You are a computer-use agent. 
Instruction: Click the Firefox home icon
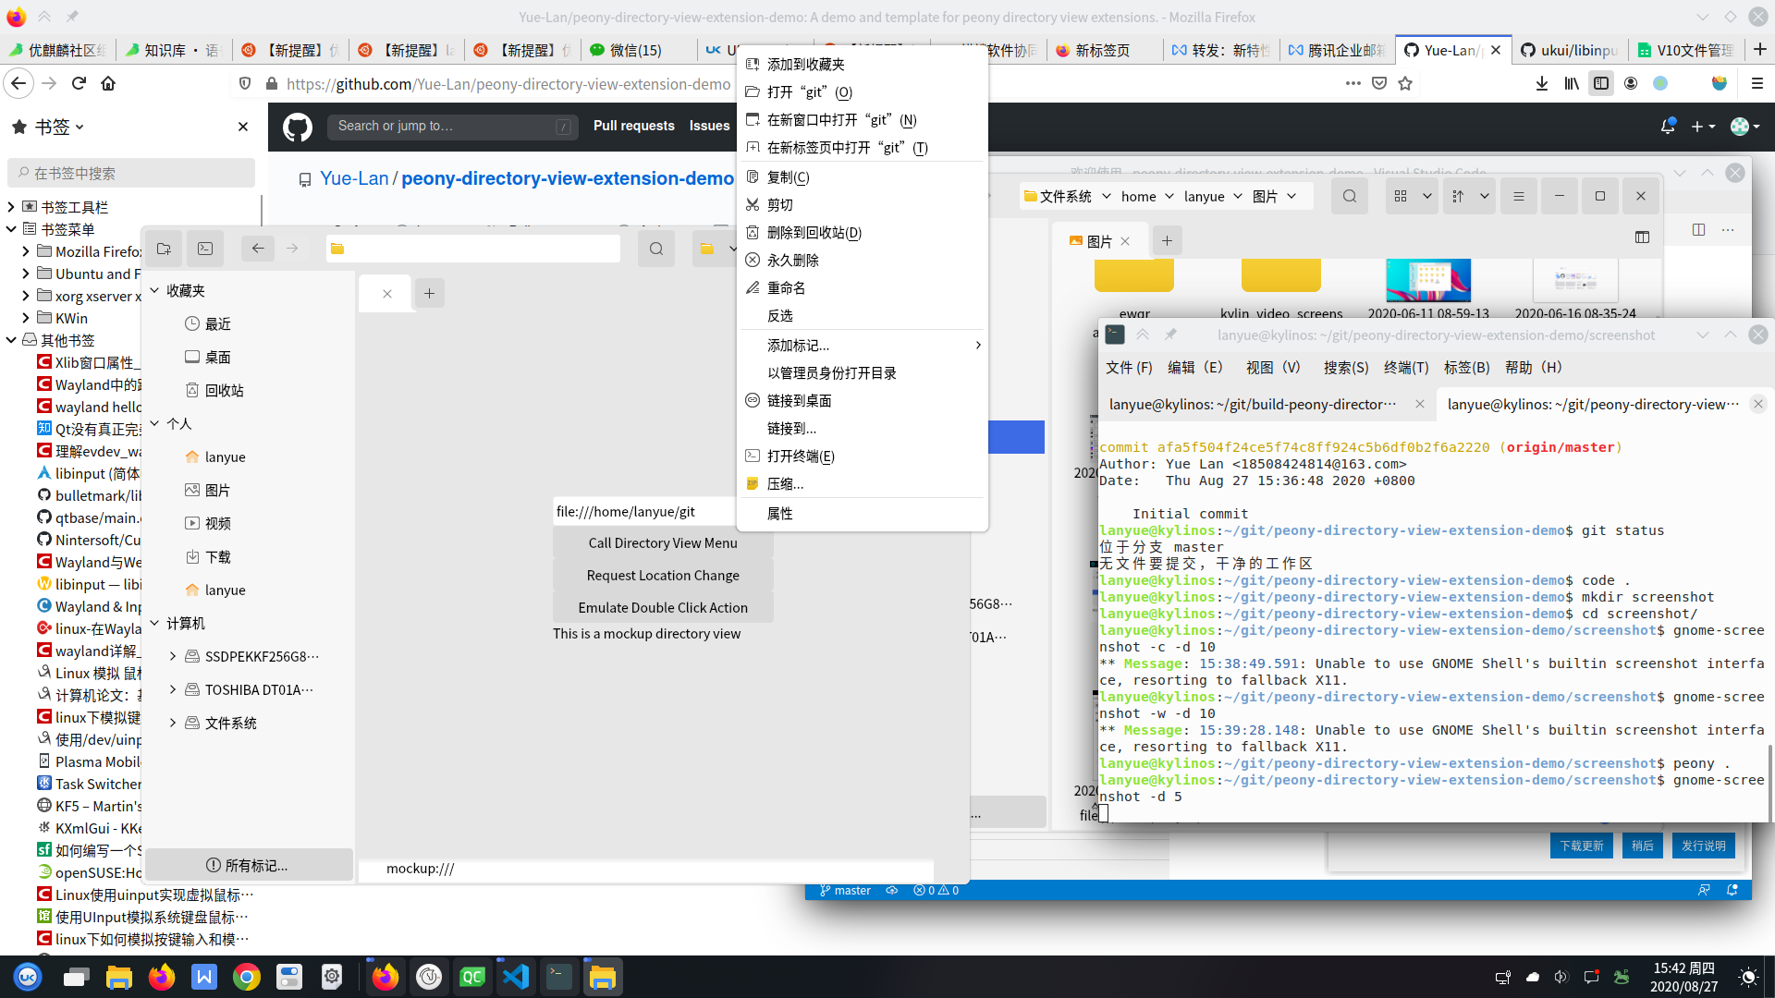[108, 83]
